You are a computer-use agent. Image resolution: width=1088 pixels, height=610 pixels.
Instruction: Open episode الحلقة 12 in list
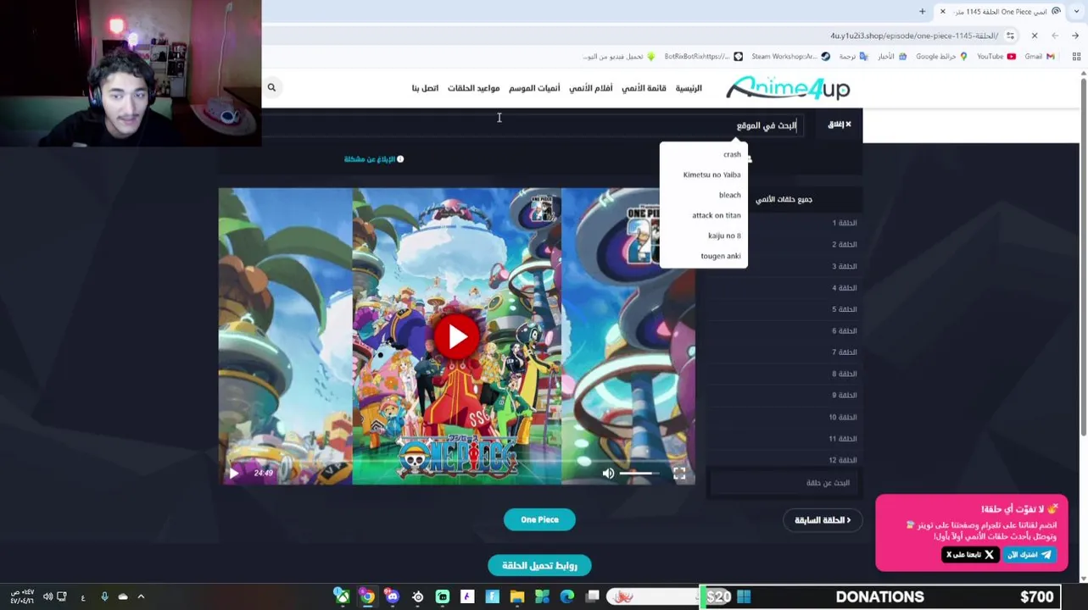coord(843,460)
